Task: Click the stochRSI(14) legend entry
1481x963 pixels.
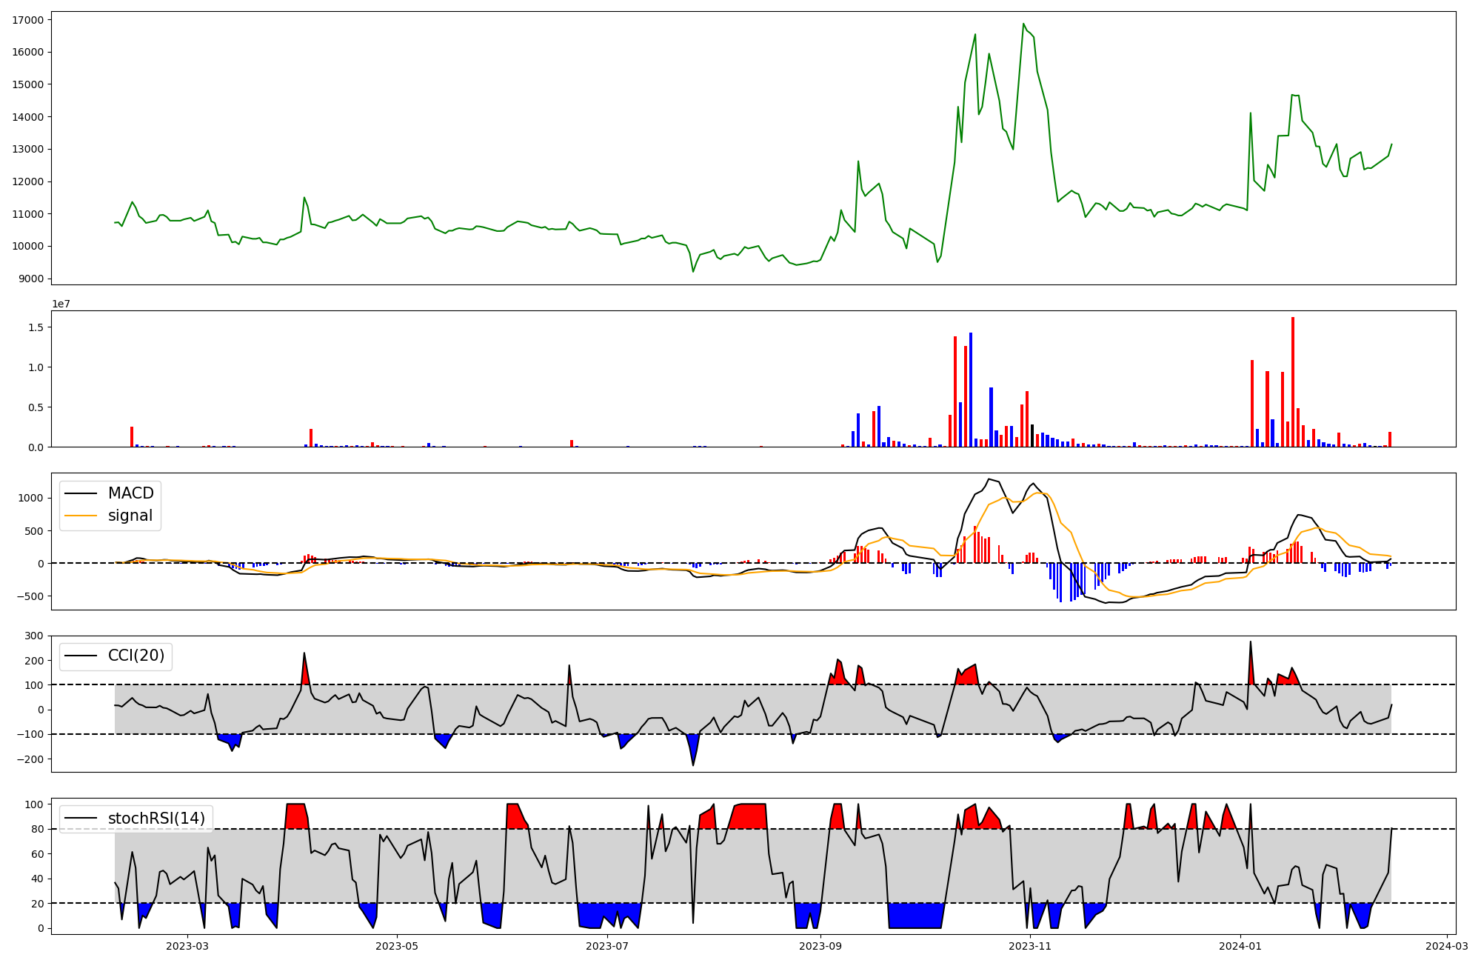Action: click(x=156, y=818)
